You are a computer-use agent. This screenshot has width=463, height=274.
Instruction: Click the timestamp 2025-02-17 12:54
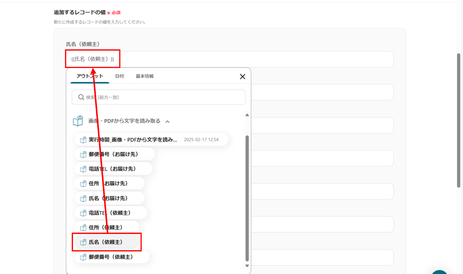click(201, 140)
